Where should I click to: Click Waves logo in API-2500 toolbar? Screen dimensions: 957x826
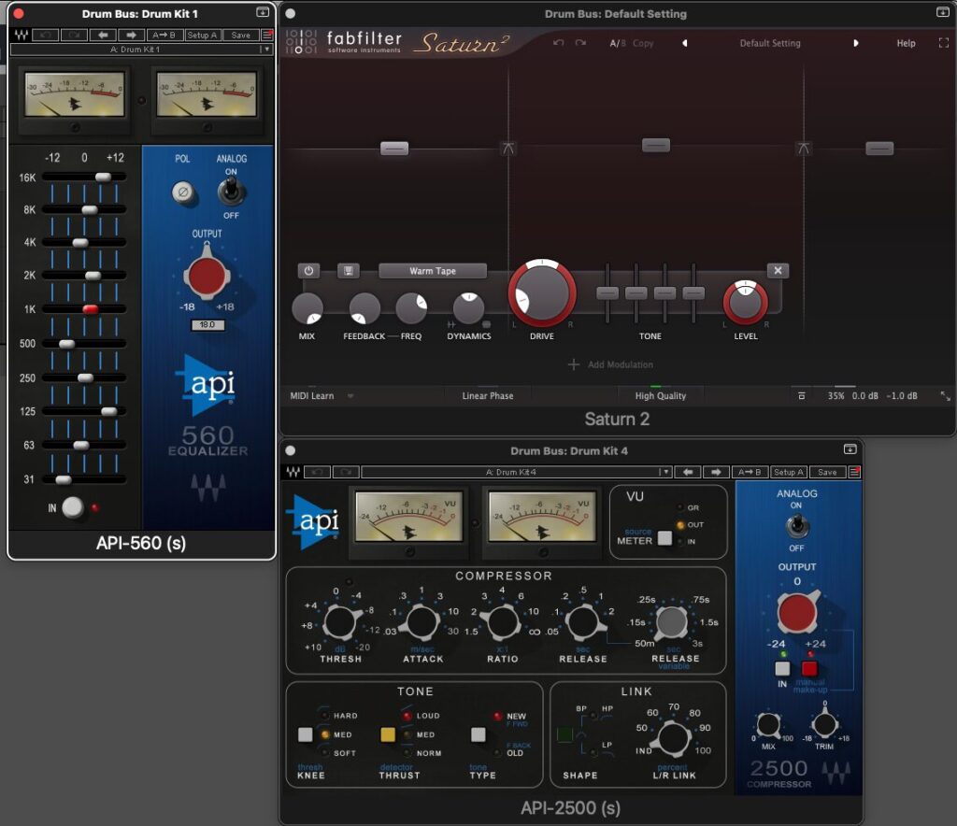click(x=293, y=472)
